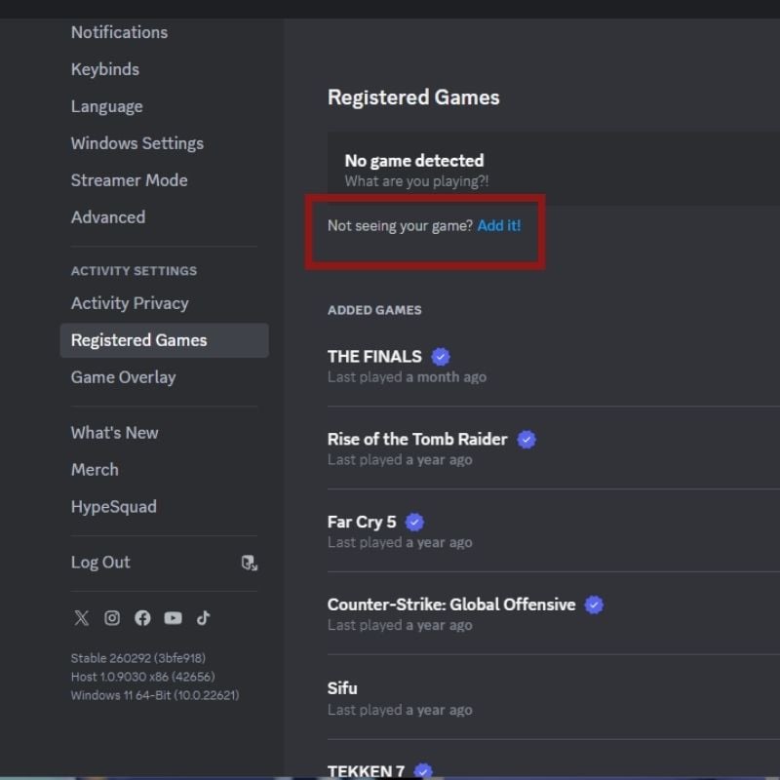Open HypeSquad settings

(x=114, y=507)
